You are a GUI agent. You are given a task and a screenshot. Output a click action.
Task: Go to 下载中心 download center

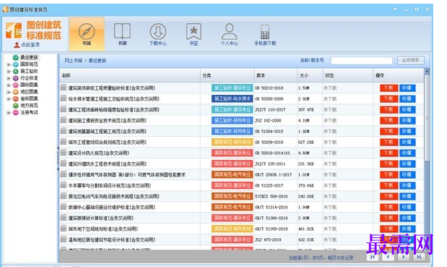click(158, 34)
